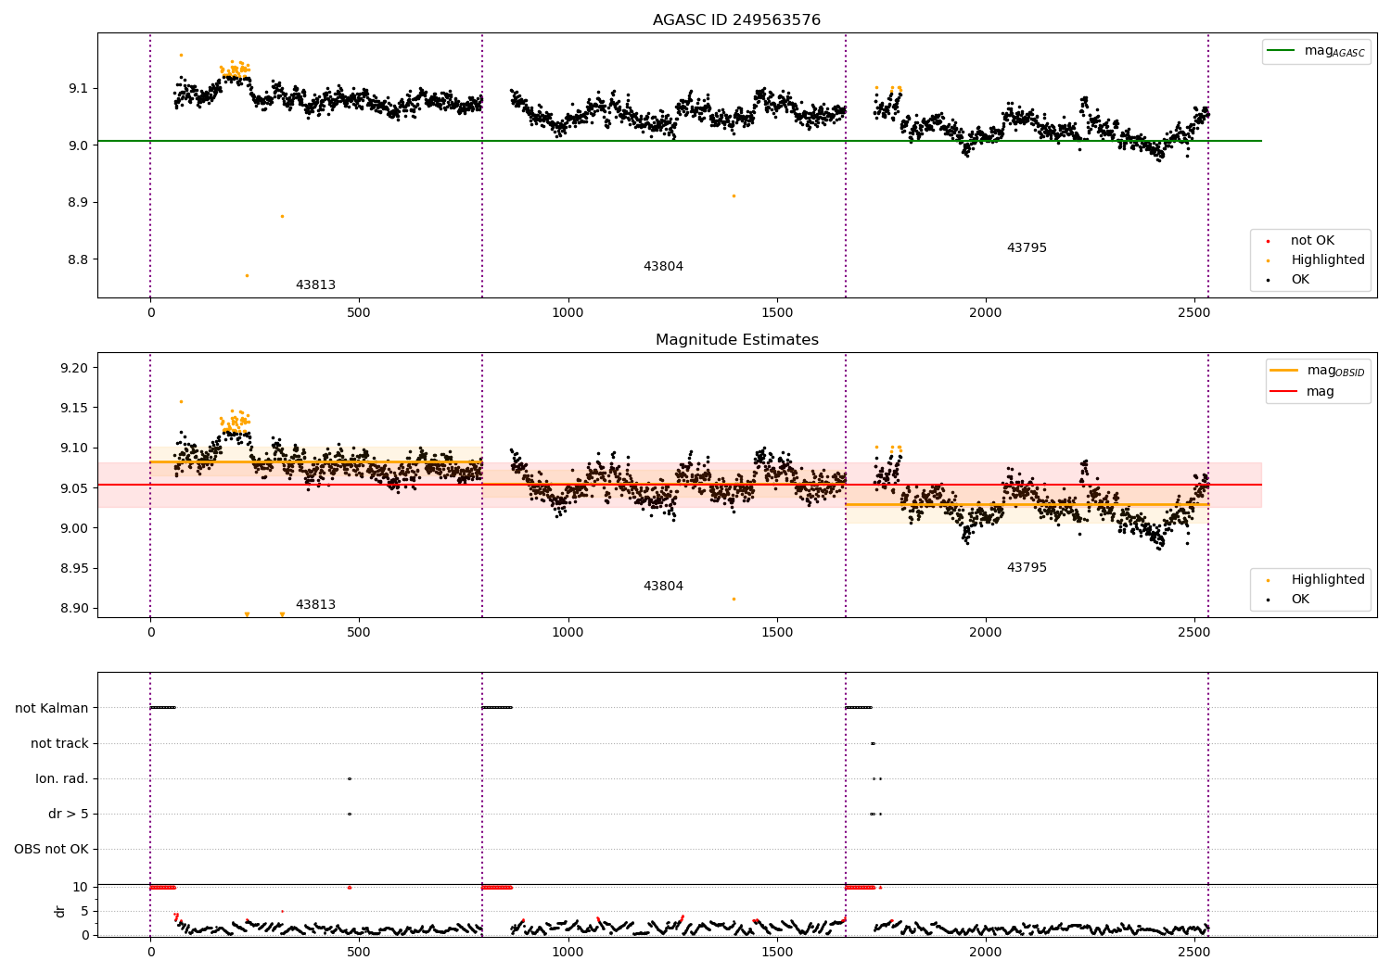1391x973 pixels.
Task: Click the 5 tick on the dr axis
Action: click(84, 912)
